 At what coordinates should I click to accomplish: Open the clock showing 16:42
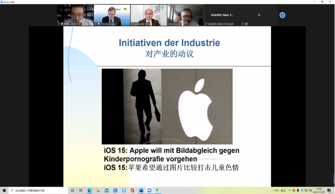(319, 190)
